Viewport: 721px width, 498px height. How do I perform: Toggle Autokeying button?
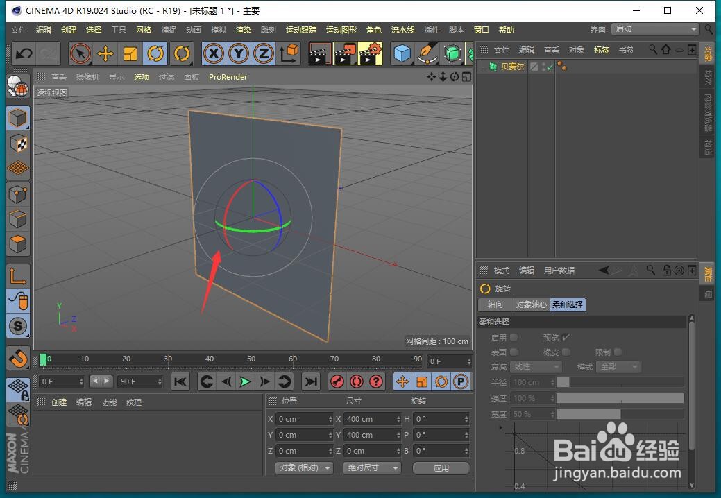point(357,381)
